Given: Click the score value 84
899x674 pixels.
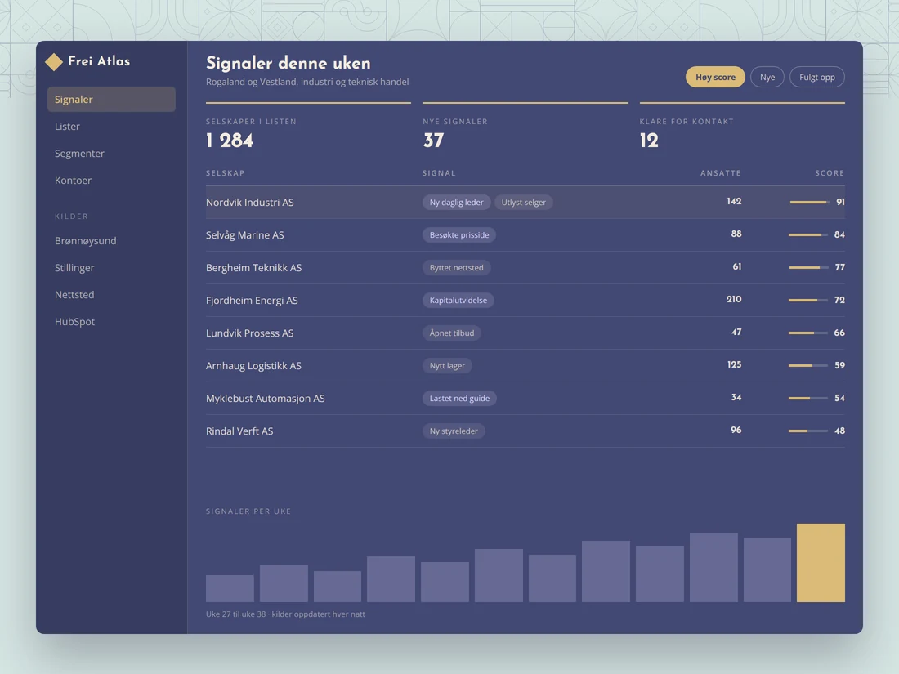Looking at the screenshot, I should (839, 235).
